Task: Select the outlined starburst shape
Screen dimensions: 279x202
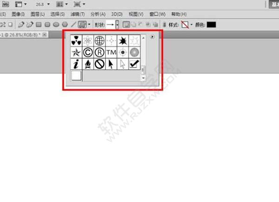Action: pos(134,40)
